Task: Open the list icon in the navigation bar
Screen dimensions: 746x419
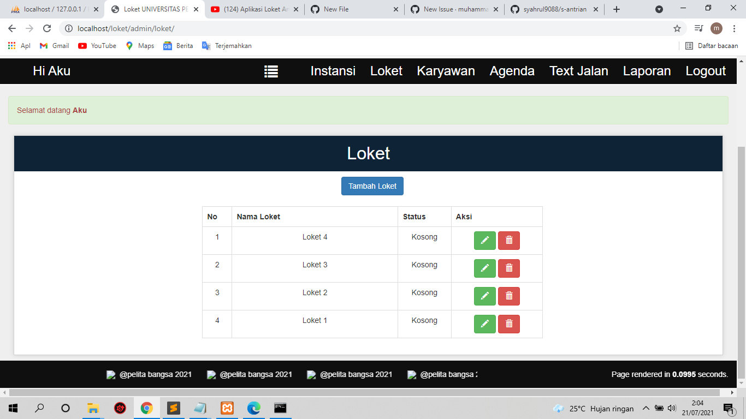Action: (271, 71)
